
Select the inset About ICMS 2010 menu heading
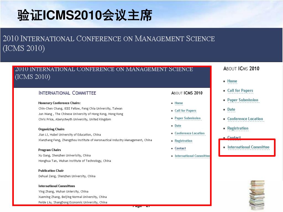click(x=187, y=93)
